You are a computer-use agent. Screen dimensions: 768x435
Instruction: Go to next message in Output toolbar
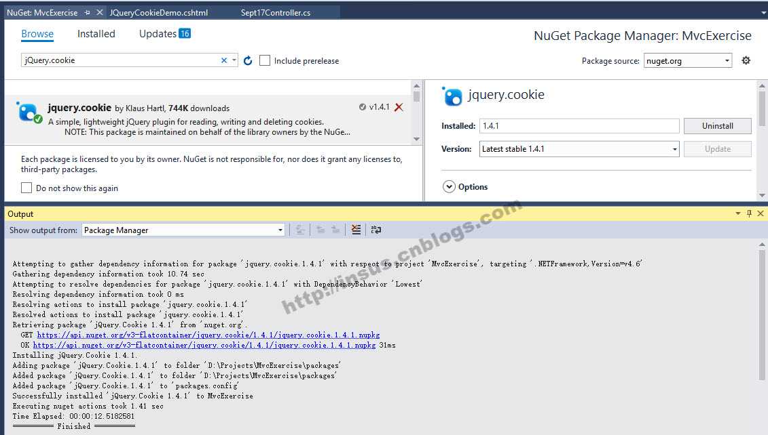click(x=335, y=230)
